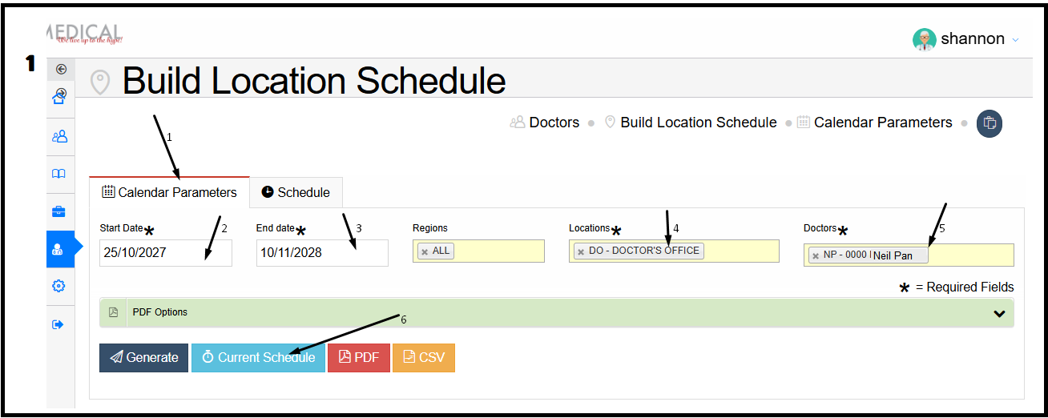
Task: Click the round clipboard icon in breadcrumb
Action: click(x=989, y=123)
